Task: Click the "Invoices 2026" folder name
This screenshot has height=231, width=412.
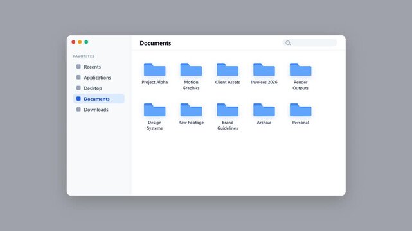Action: coord(264,82)
